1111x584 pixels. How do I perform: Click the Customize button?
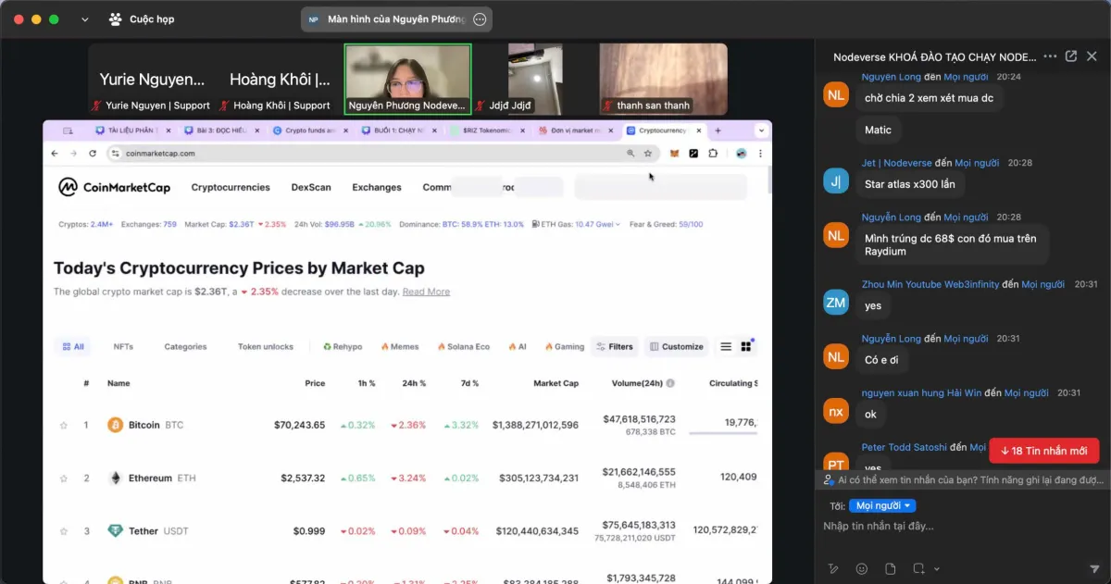pyautogui.click(x=677, y=347)
